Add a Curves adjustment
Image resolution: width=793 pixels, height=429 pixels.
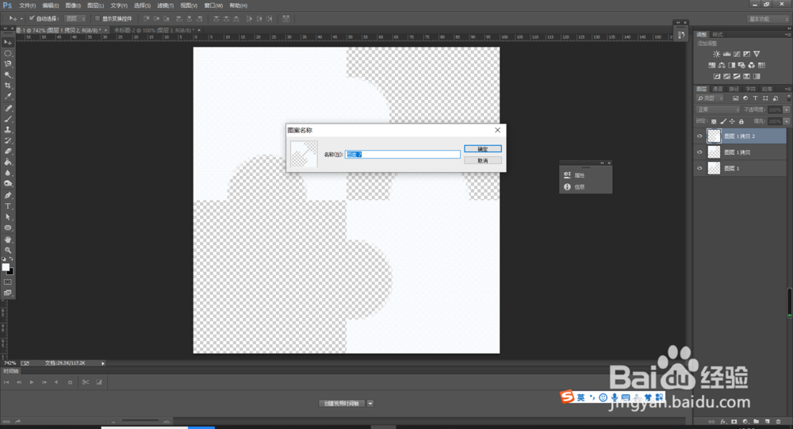click(x=737, y=54)
